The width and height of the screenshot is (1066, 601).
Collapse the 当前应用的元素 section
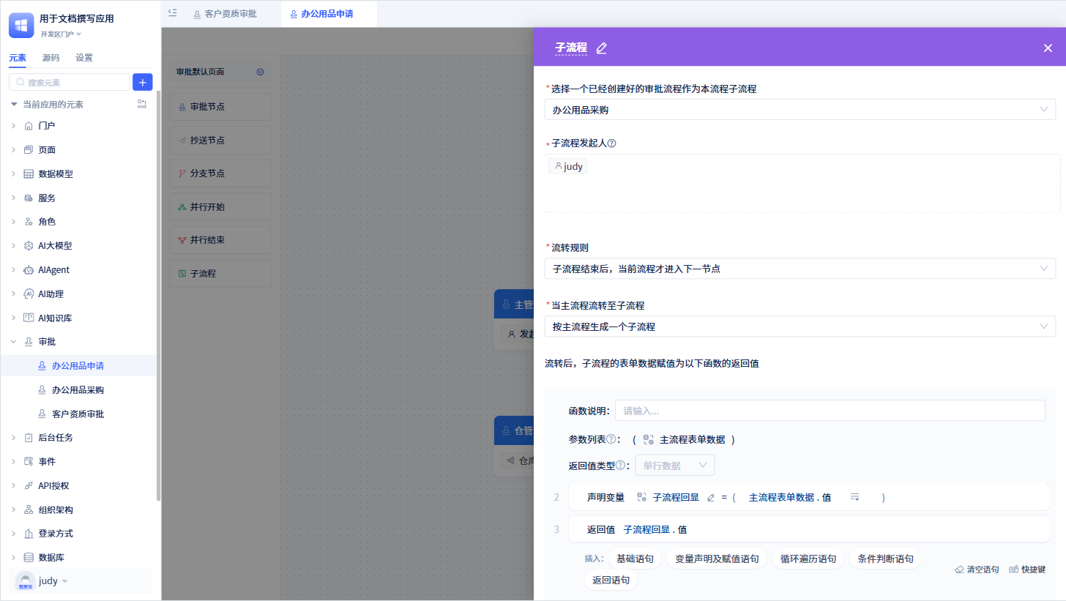coord(14,105)
